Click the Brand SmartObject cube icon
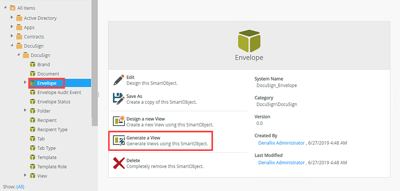Image resolution: width=400 pixels, height=191 pixels. point(33,65)
